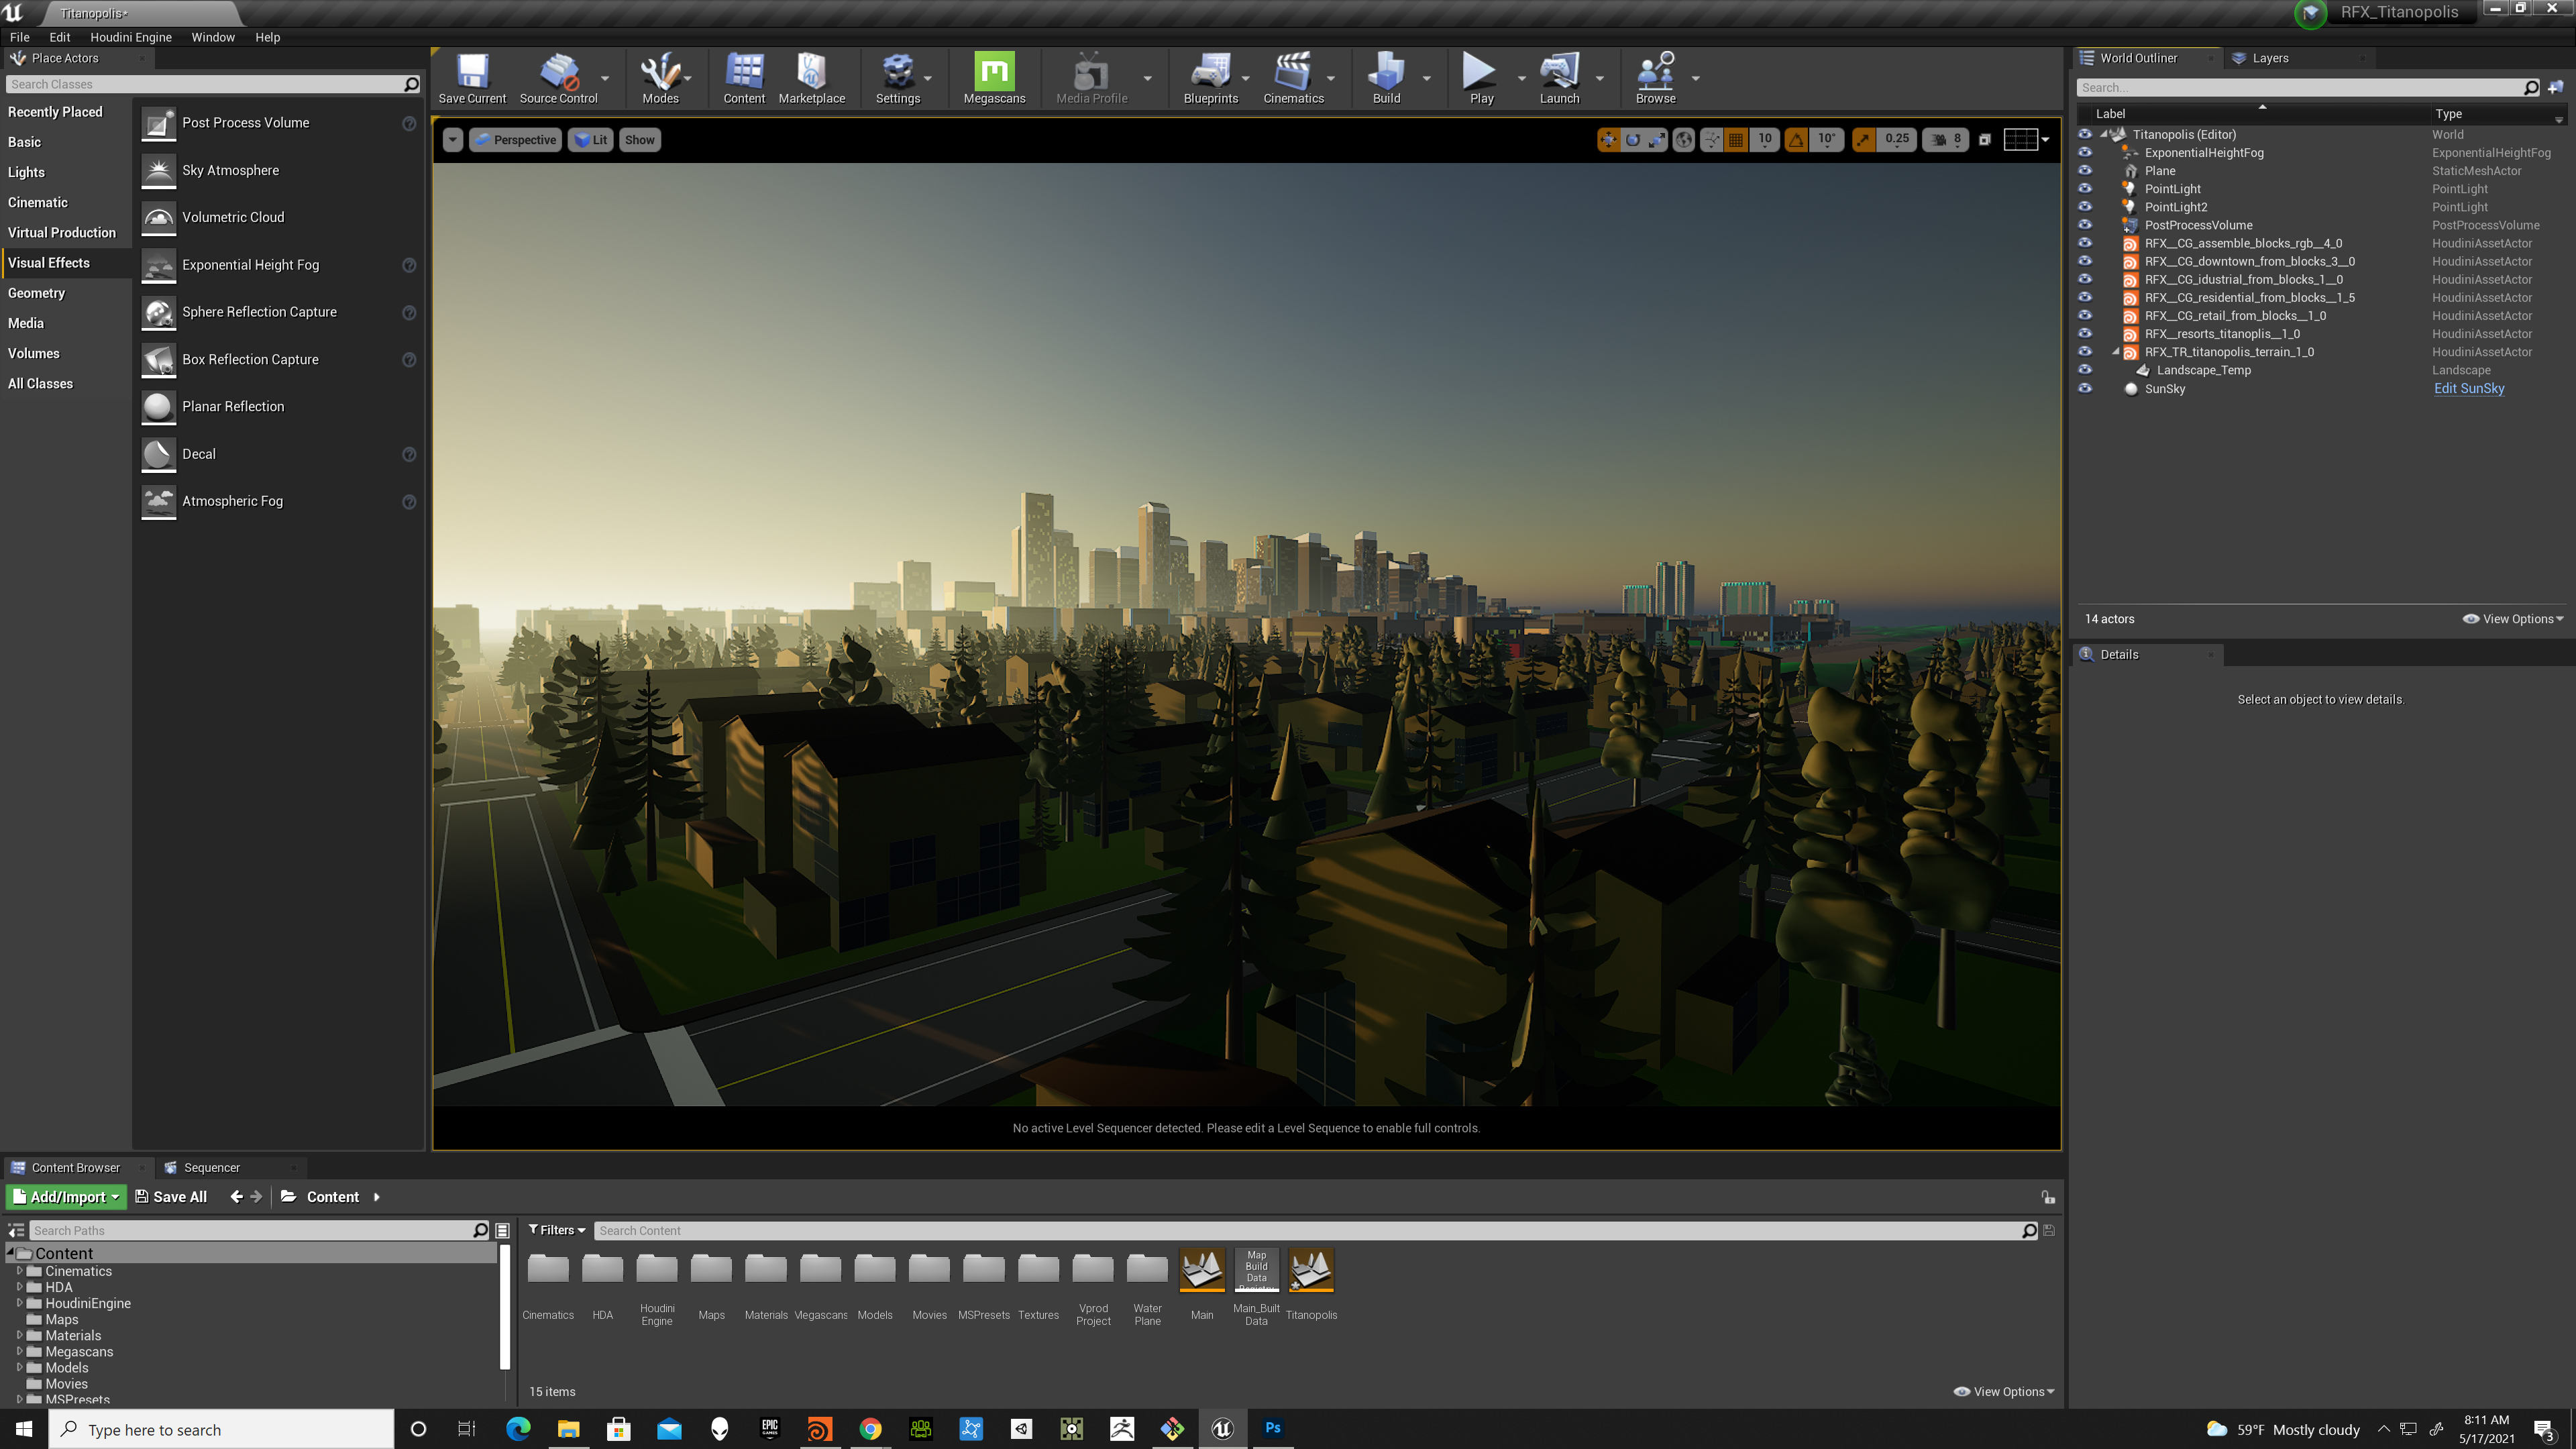Open the Modes toolbar icon
This screenshot has width=2576, height=1449.
(660, 72)
